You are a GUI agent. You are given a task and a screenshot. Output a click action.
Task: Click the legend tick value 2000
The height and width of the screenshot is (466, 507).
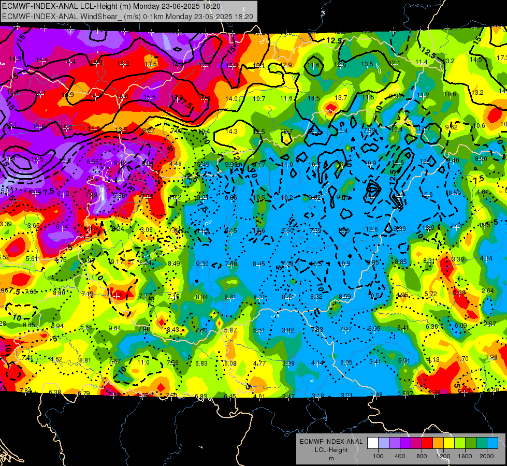pyautogui.click(x=487, y=456)
